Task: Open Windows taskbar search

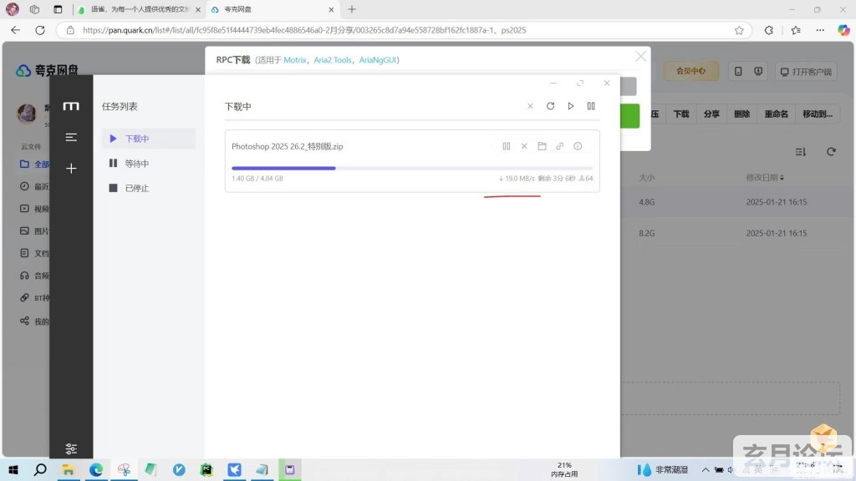Action: pyautogui.click(x=40, y=469)
